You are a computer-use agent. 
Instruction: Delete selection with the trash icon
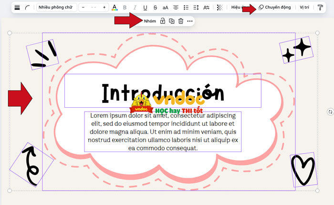coord(181,21)
